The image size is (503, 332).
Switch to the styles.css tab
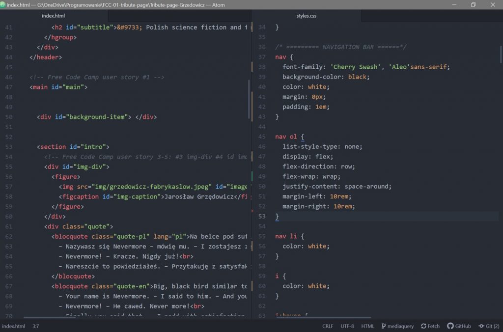pyautogui.click(x=307, y=15)
